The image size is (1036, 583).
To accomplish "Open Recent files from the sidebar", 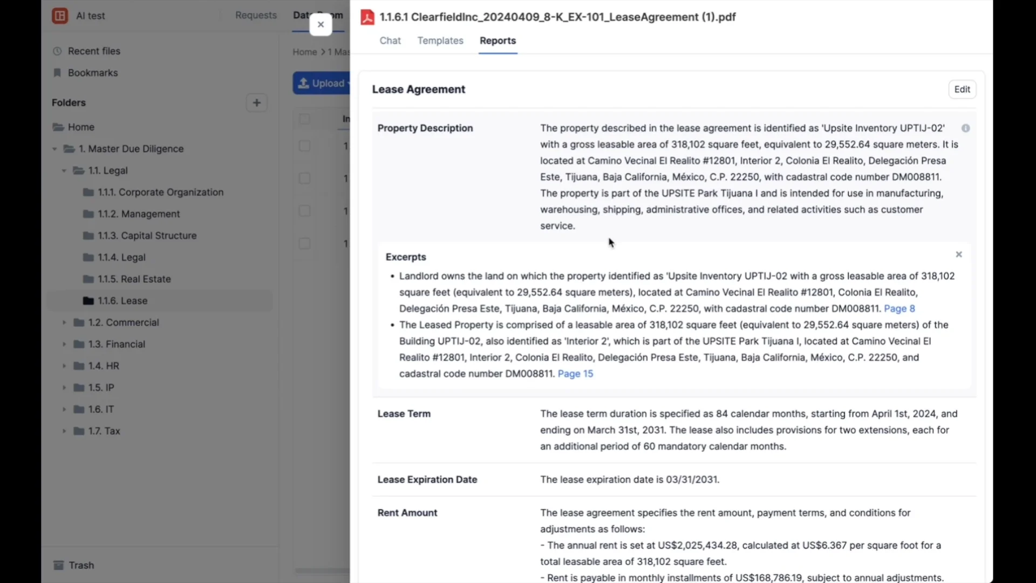I will [94, 51].
